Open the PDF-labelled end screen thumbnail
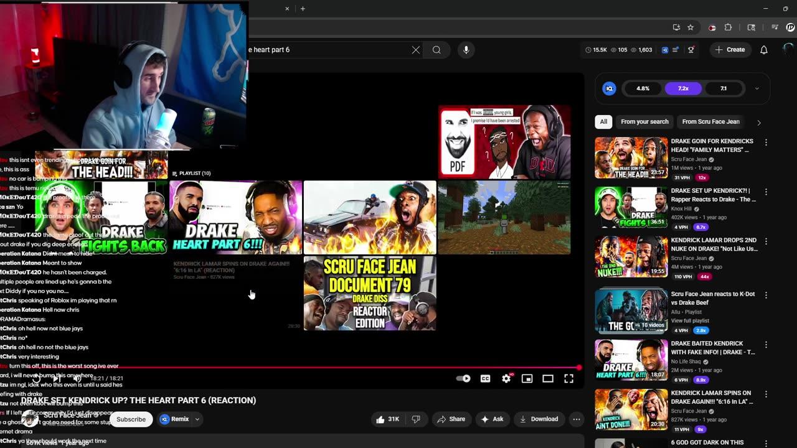This screenshot has height=448, width=797. 504,142
